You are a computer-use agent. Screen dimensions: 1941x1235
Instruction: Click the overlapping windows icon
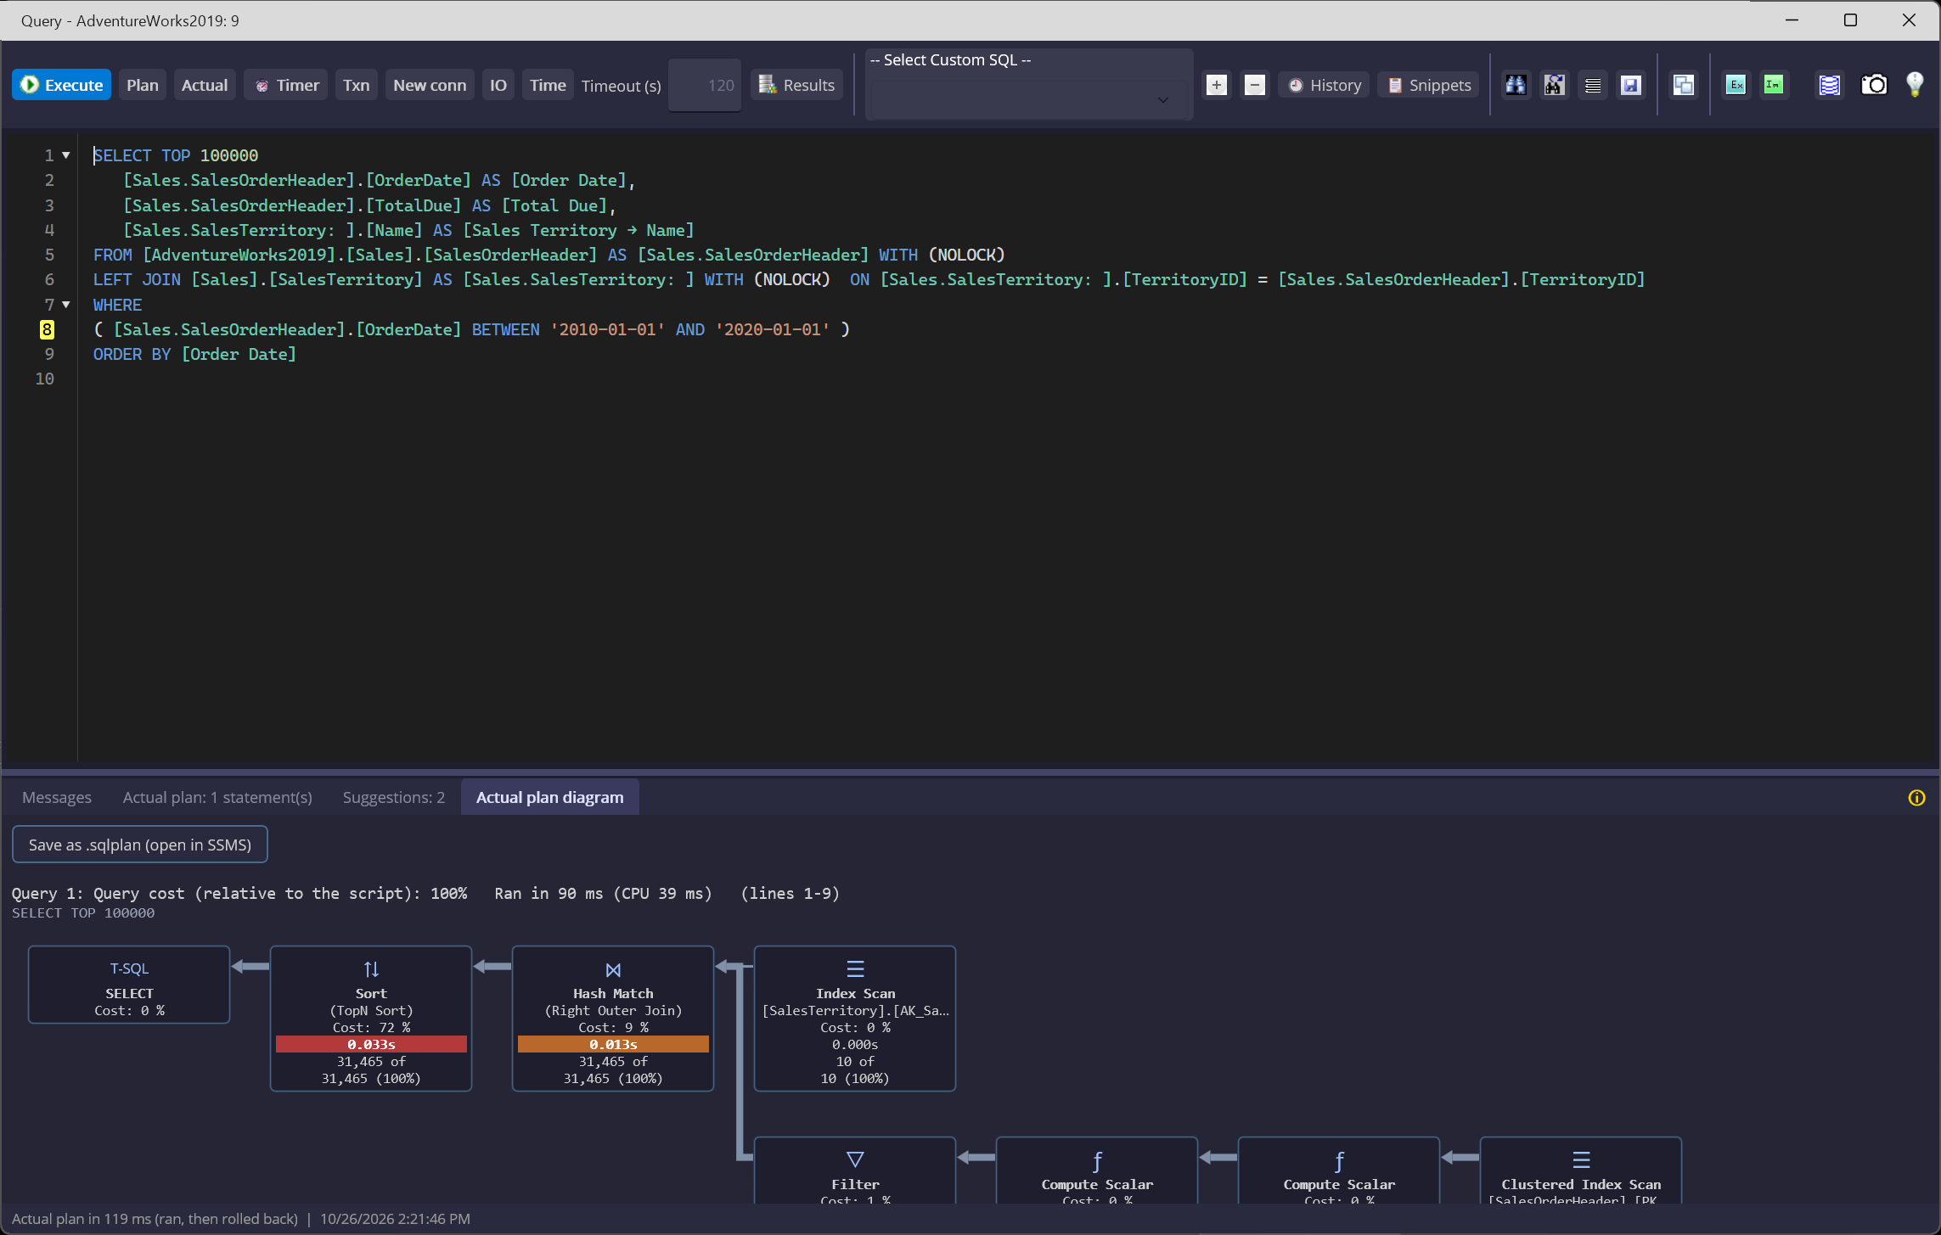click(1683, 85)
